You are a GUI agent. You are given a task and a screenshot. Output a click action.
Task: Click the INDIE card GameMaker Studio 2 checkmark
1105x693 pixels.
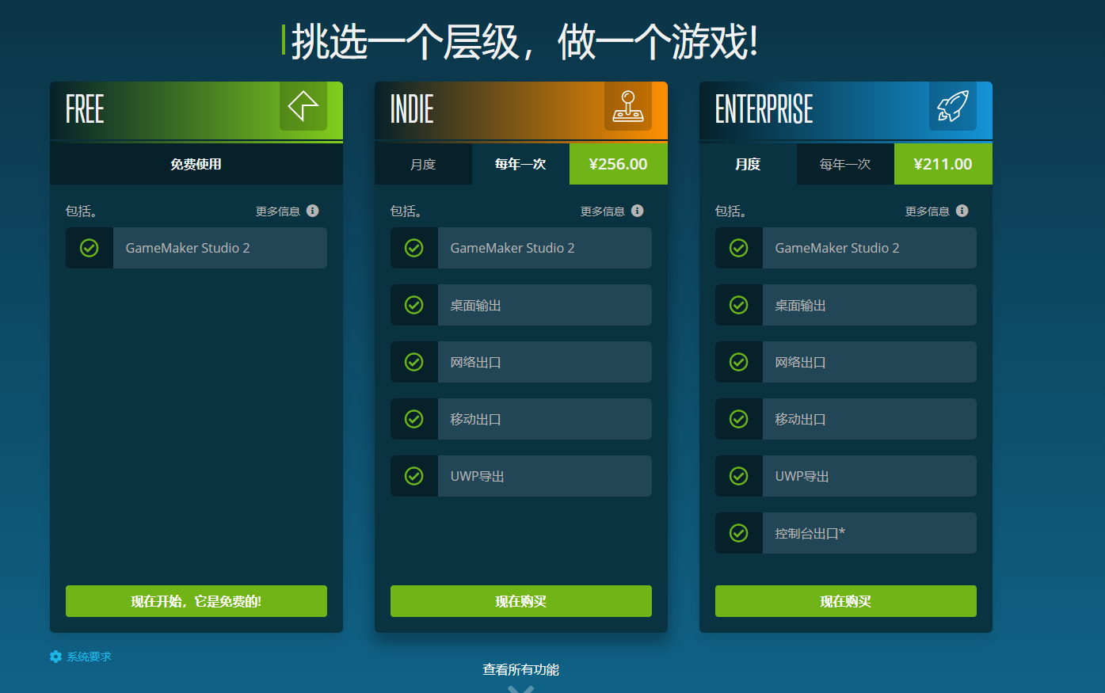(414, 248)
